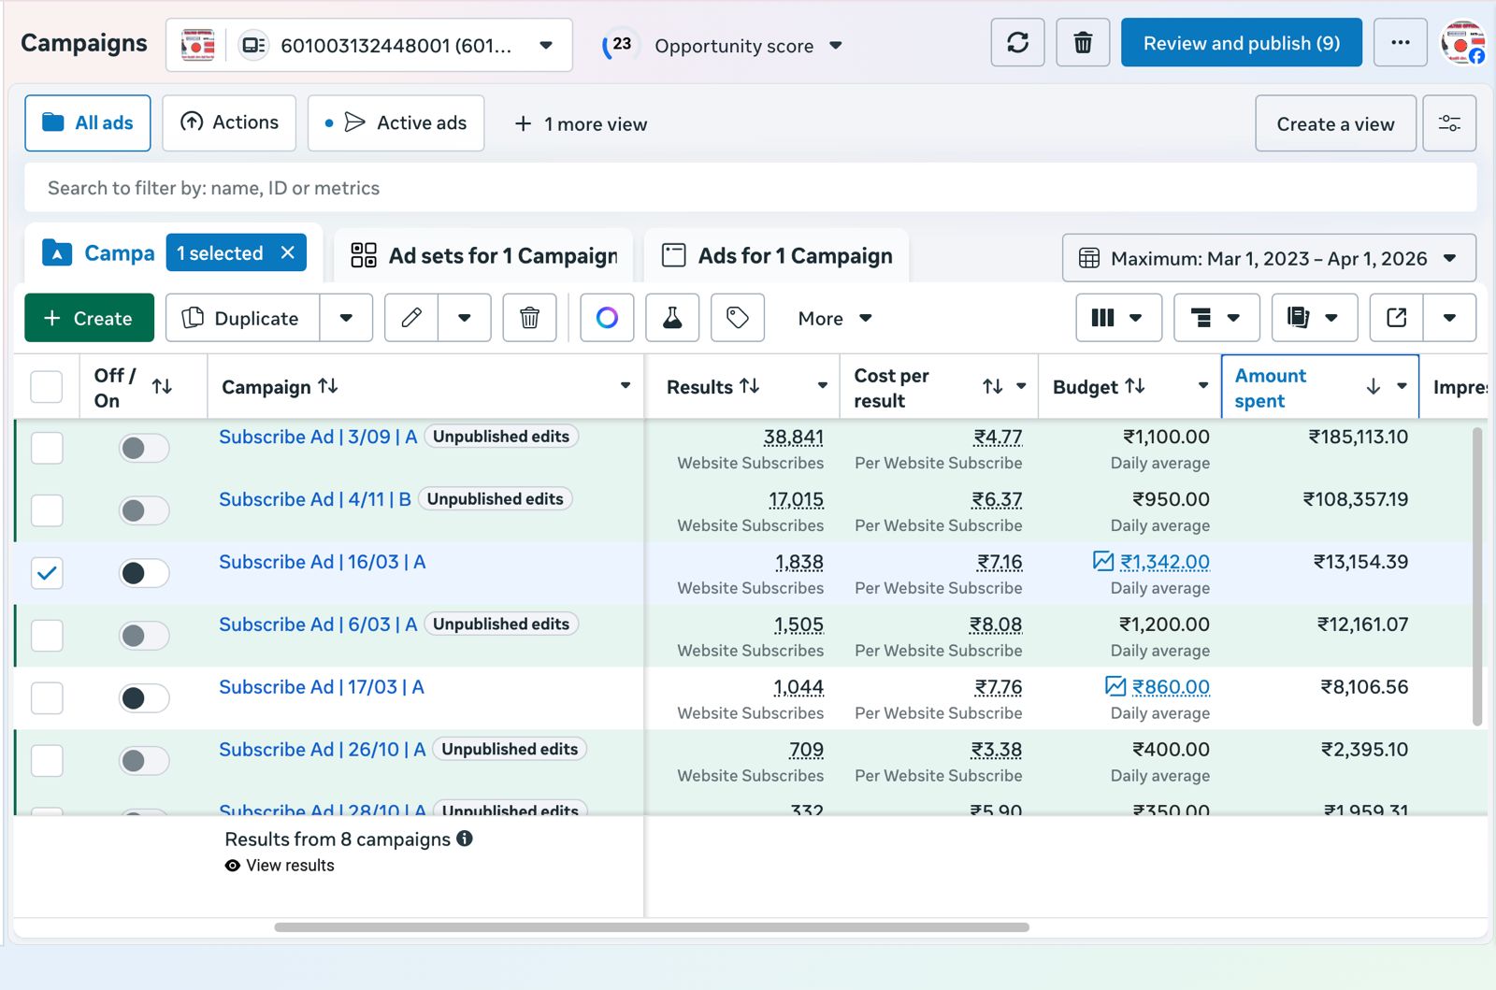Sort by the Off / On column arrows
1496x990 pixels.
point(162,386)
